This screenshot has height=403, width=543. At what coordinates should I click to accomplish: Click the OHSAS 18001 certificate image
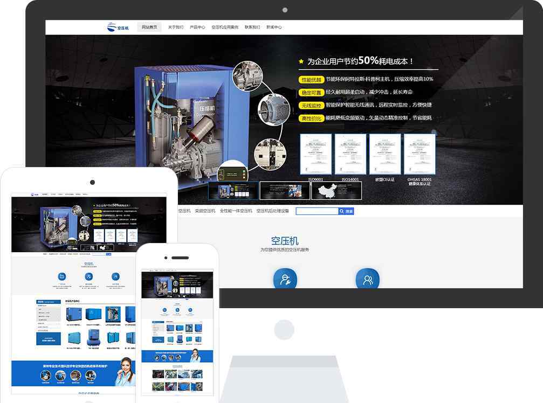point(420,154)
